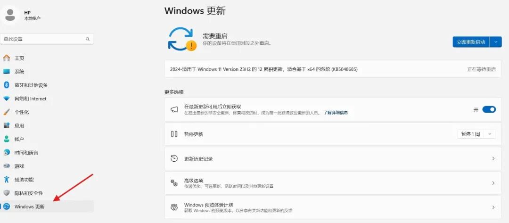Expand the Windows 预览体验计划 row chevron

pos(493,207)
